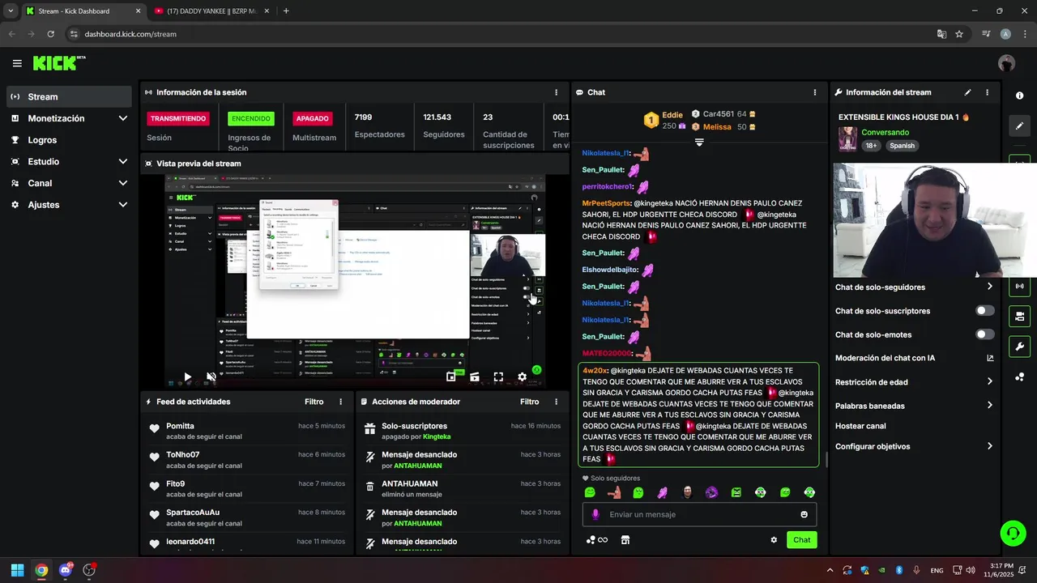Open the shop icon below chat input
This screenshot has height=583, width=1037.
point(625,540)
